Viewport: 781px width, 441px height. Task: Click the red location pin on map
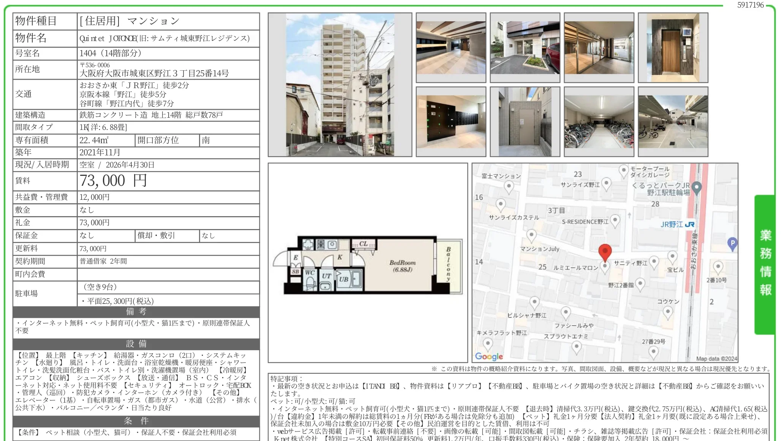(x=605, y=251)
